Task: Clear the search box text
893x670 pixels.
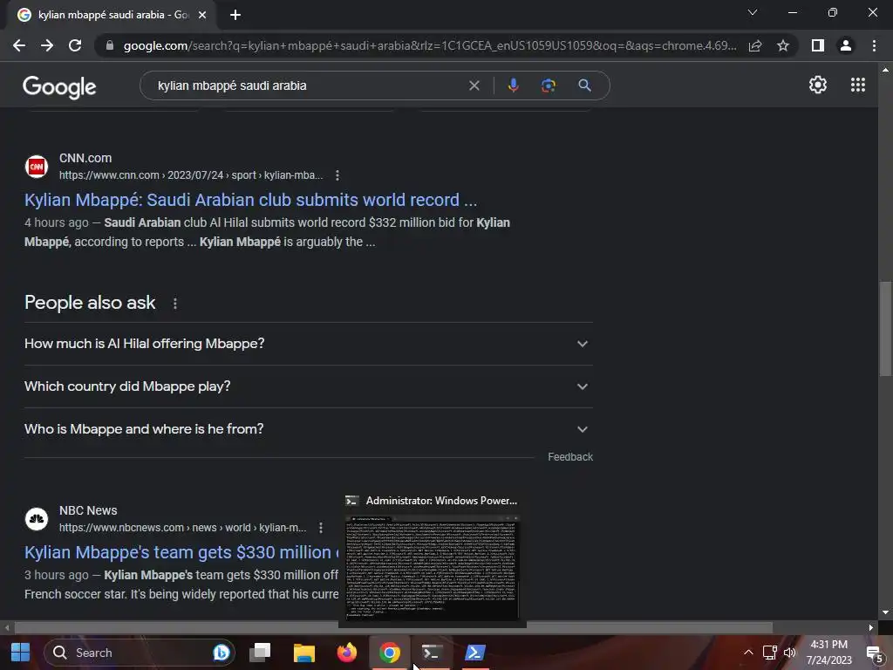Action: click(x=474, y=85)
